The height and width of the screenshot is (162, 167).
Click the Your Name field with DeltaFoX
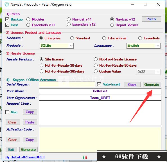click(x=100, y=91)
